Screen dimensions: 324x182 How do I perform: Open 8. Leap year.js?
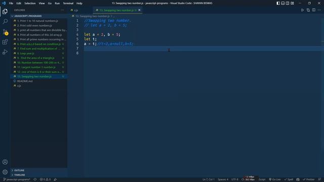tap(38, 53)
